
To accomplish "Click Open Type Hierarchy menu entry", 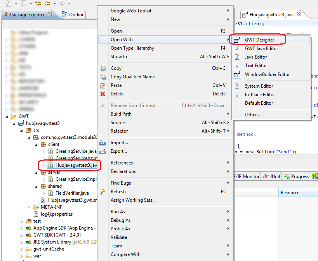I will [x=131, y=48].
